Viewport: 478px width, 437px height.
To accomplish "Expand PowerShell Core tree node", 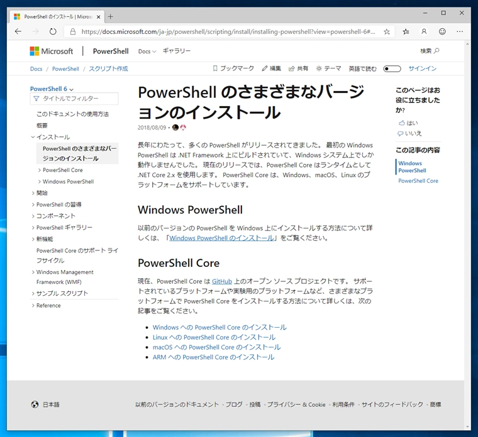I will pyautogui.click(x=40, y=170).
